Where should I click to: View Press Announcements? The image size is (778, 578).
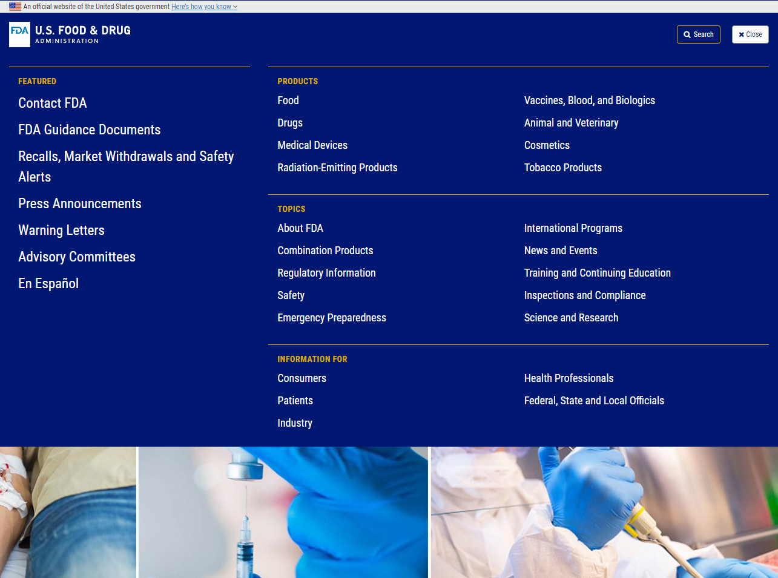[x=80, y=203]
